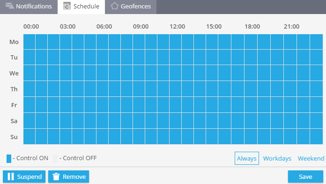
Task: Toggle Friday's cell under 06:00
Action: click(x=102, y=105)
